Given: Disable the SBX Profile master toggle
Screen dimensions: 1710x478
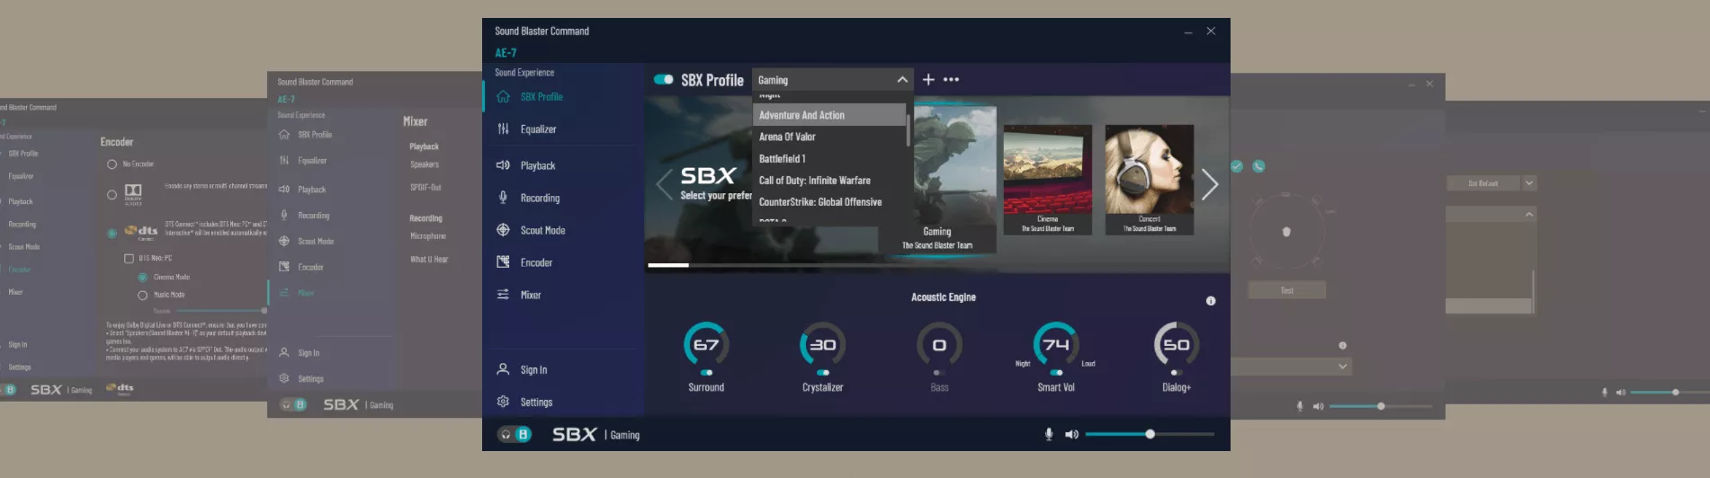Looking at the screenshot, I should [664, 80].
